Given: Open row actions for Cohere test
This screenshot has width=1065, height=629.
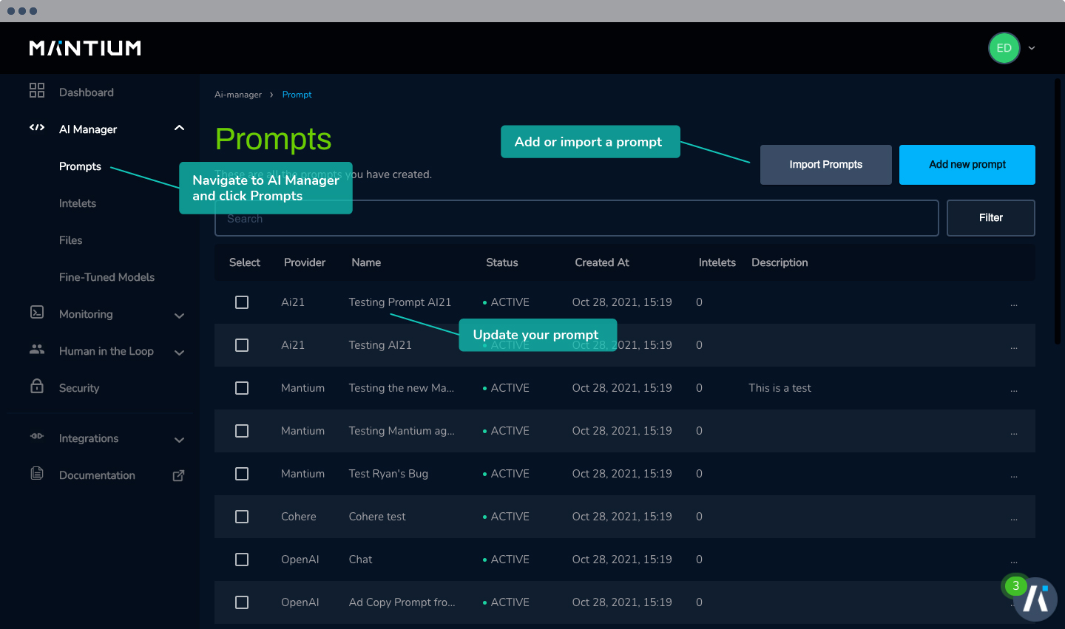Looking at the screenshot, I should (1013, 519).
